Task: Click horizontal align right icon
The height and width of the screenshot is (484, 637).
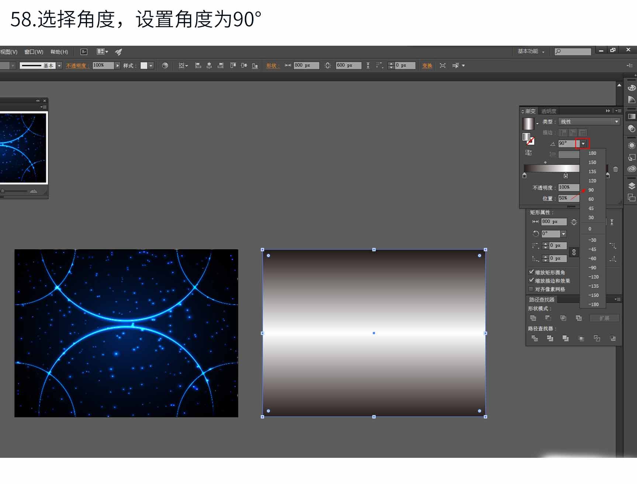Action: [221, 66]
